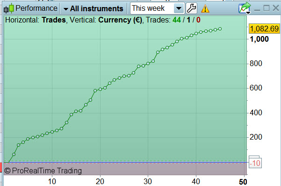This screenshot has height=186, width=281.
Task: Click the Performance candlestick icon
Action: [9, 8]
